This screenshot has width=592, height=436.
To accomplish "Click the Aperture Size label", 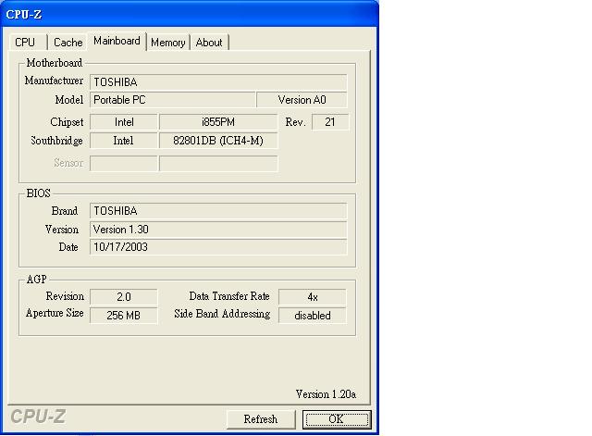I will pyautogui.click(x=55, y=313).
